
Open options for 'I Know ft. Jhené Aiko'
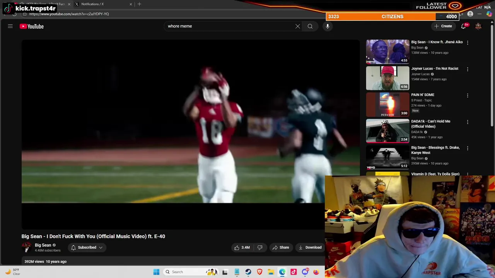[x=468, y=42]
